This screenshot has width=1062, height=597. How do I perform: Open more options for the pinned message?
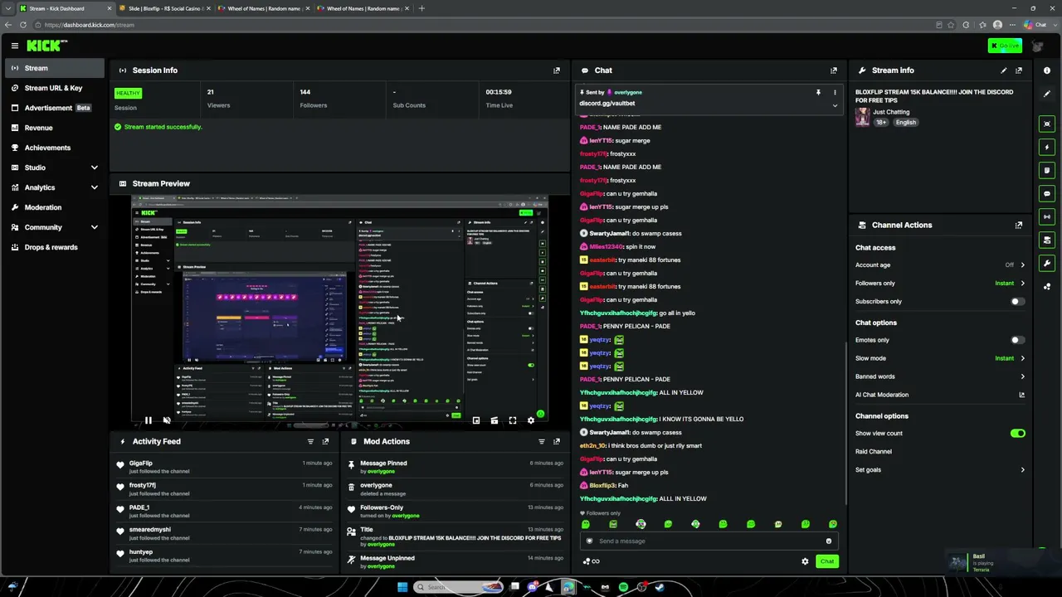point(835,92)
